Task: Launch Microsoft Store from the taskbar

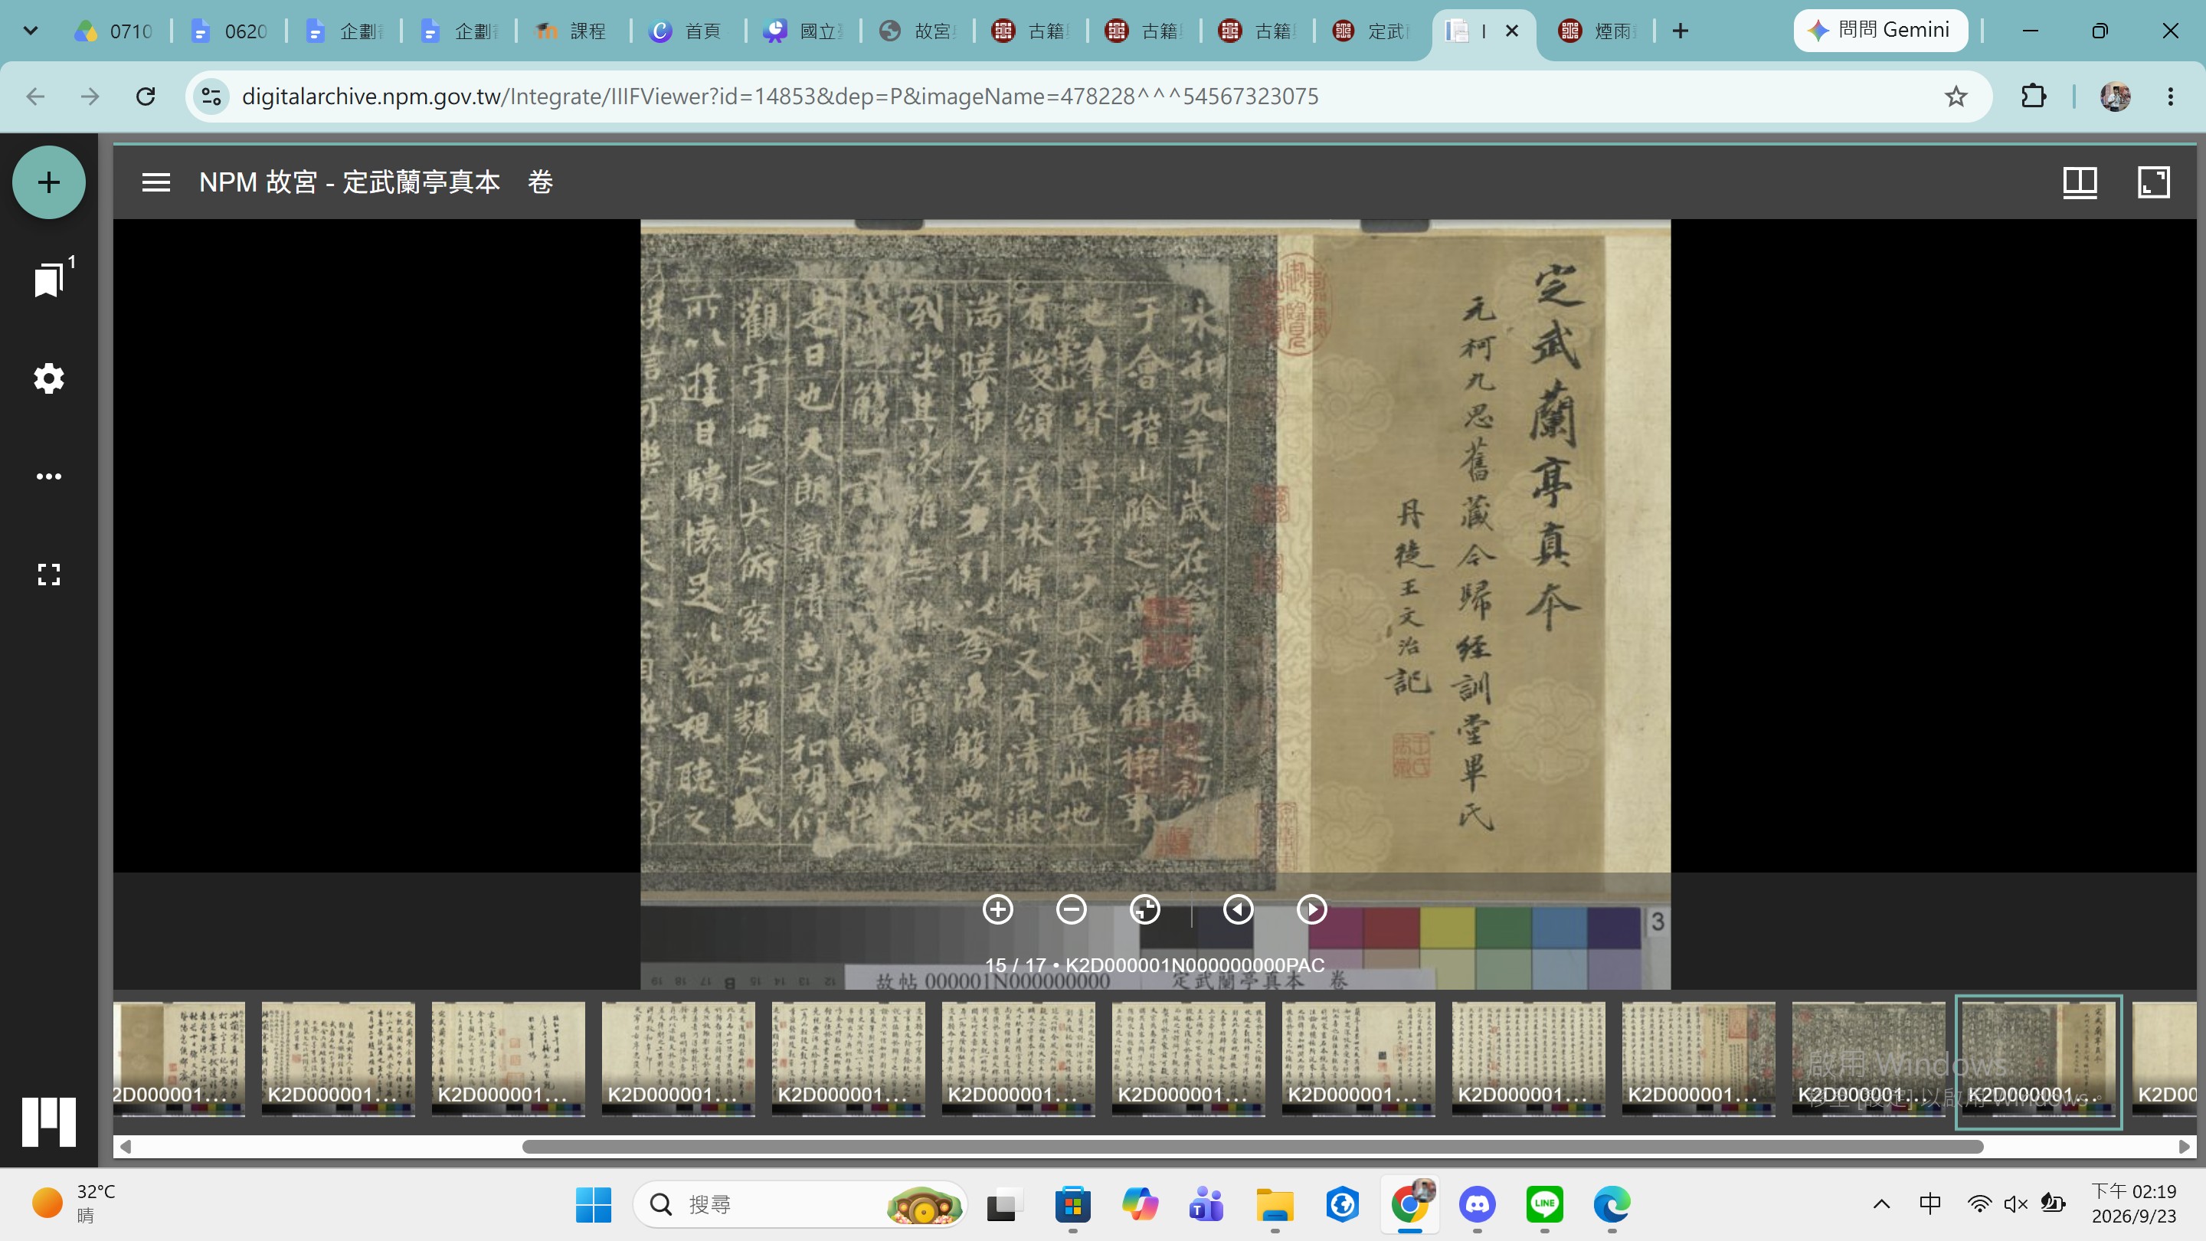Action: point(1072,1205)
